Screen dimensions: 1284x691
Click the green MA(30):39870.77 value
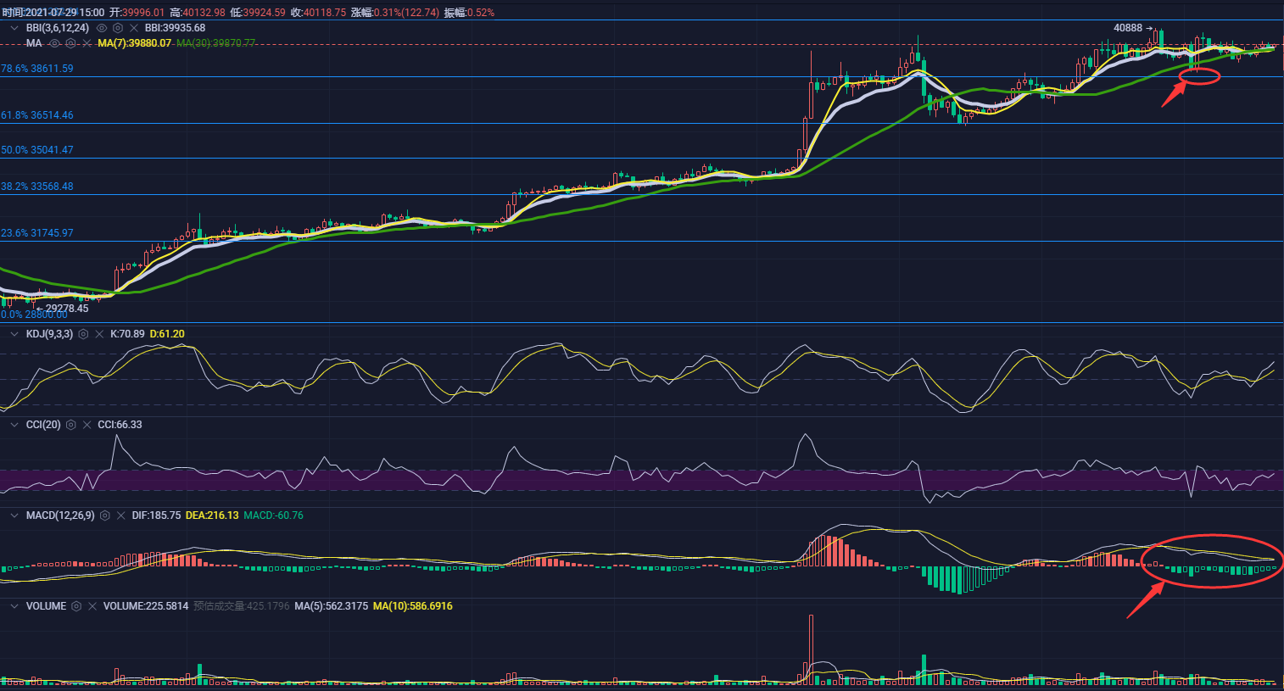click(x=215, y=42)
